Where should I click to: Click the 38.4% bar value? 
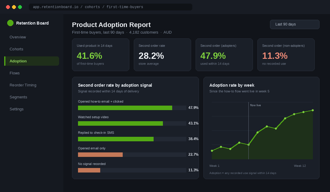(x=193, y=139)
